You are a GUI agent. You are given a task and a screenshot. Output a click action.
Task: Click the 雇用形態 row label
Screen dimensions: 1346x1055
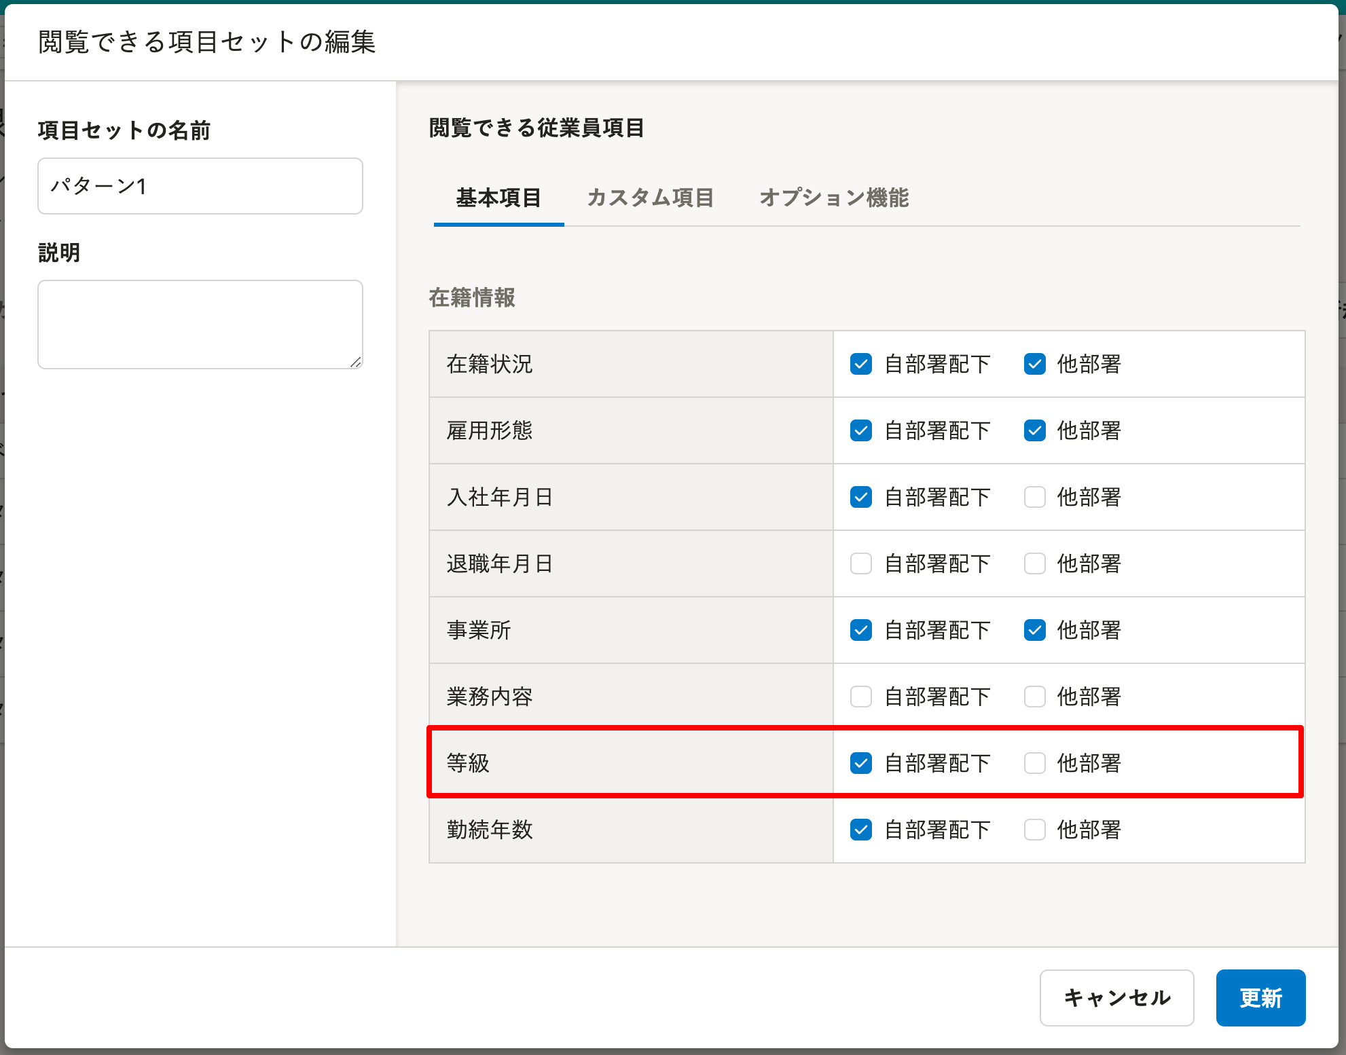pyautogui.click(x=490, y=430)
